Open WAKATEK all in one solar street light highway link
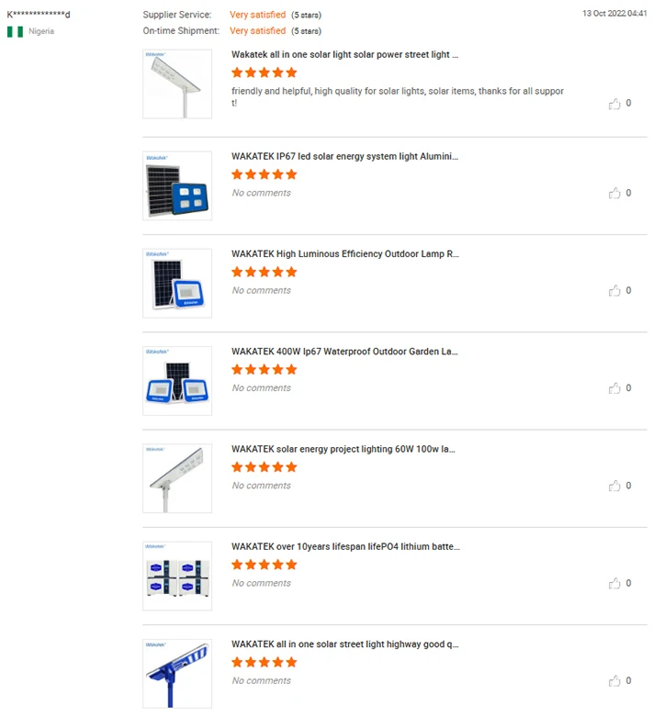Screen dimensions: 653x716 click(345, 644)
